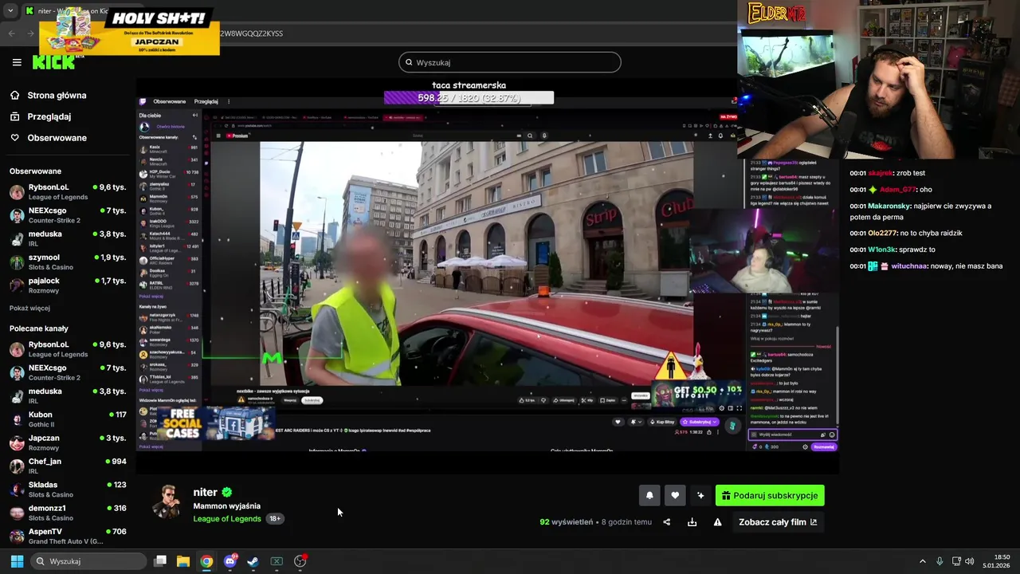Click the 18+ badge under niter
This screenshot has height=574, width=1020.
click(274, 519)
